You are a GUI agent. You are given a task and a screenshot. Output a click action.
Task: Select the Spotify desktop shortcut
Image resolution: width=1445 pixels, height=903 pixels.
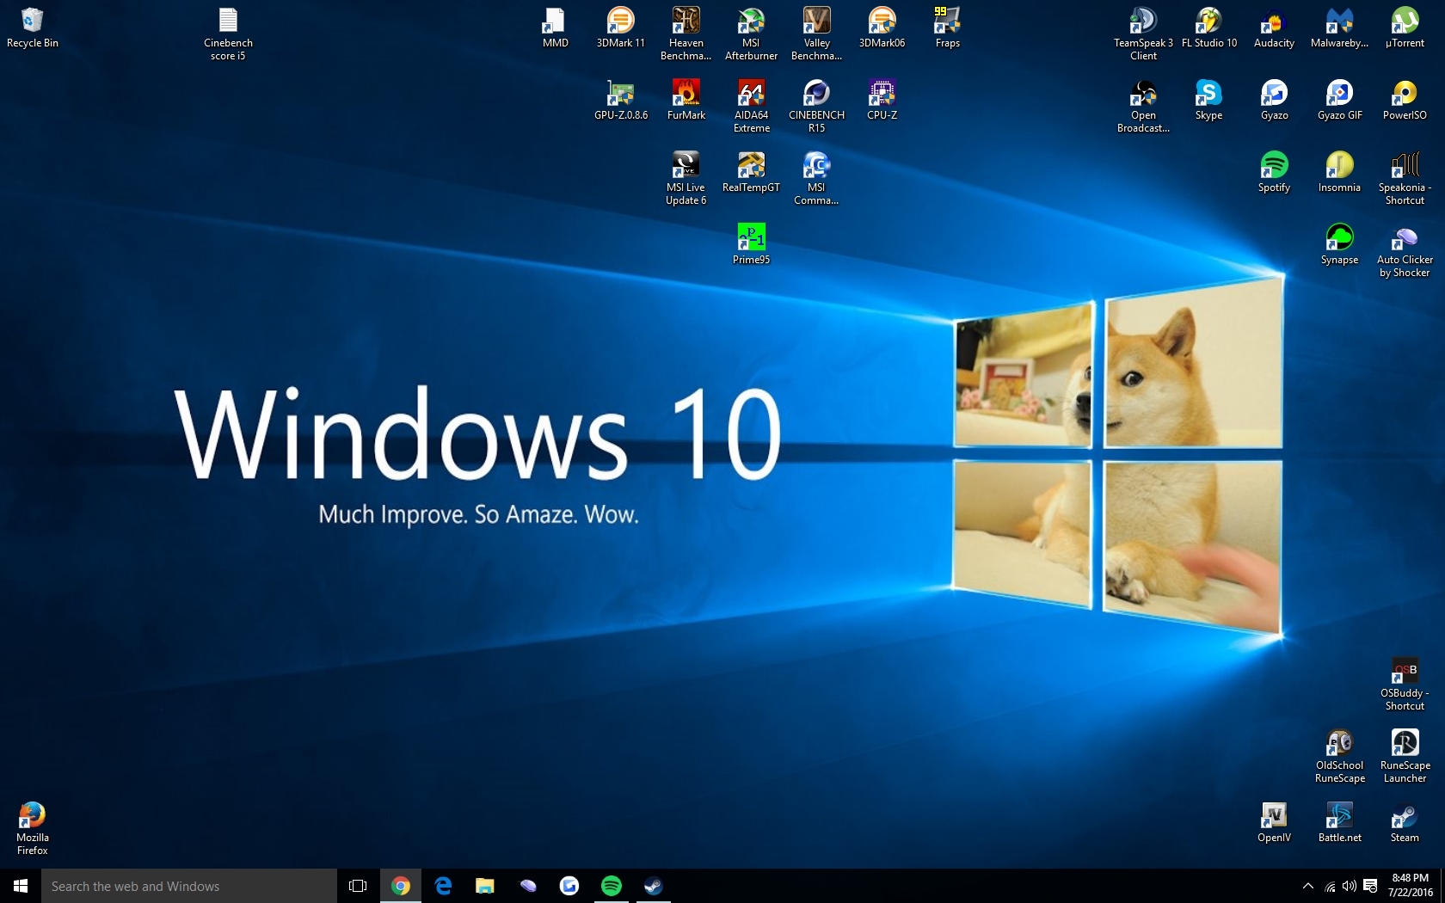(x=1274, y=172)
